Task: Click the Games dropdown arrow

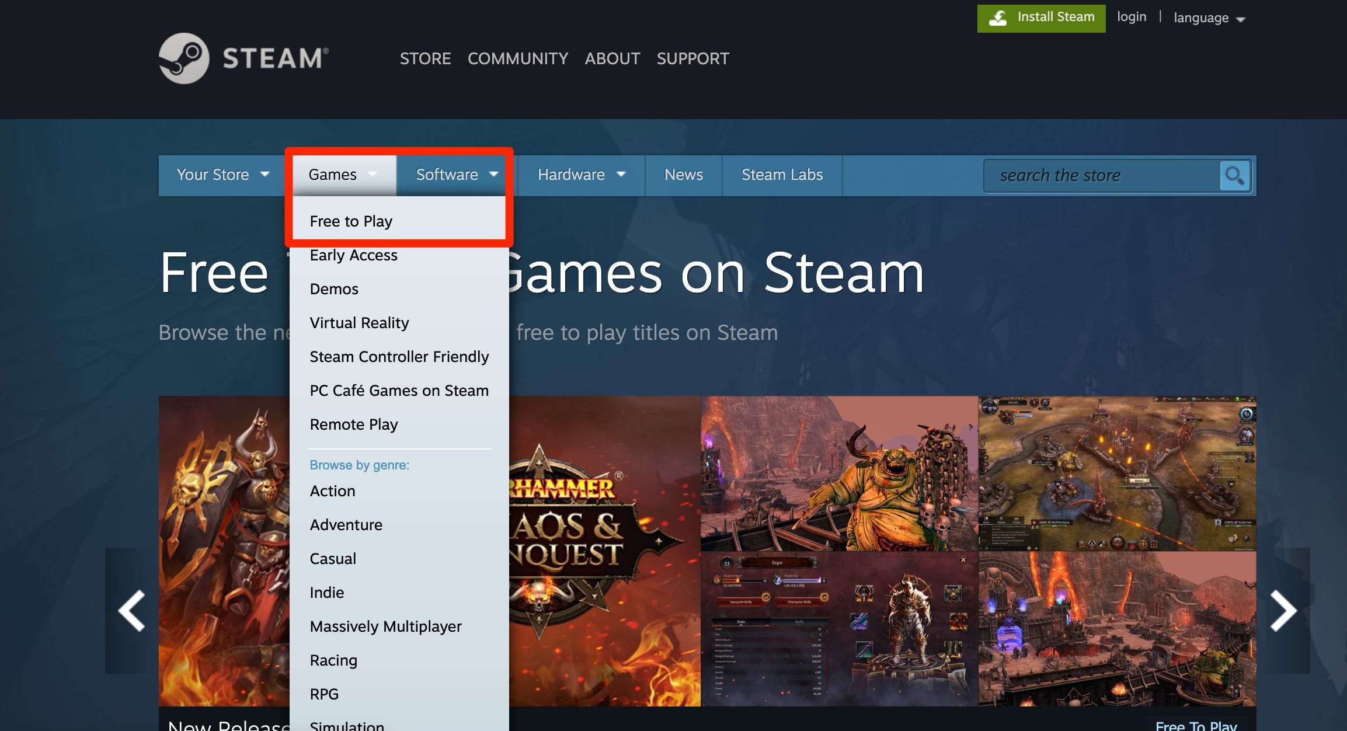Action: [x=374, y=175]
